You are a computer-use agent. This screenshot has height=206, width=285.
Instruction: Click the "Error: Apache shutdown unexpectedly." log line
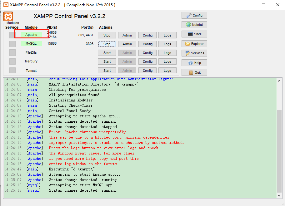click(x=88, y=132)
